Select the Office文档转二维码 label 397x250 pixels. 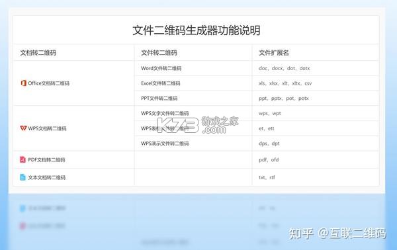[x=48, y=83]
